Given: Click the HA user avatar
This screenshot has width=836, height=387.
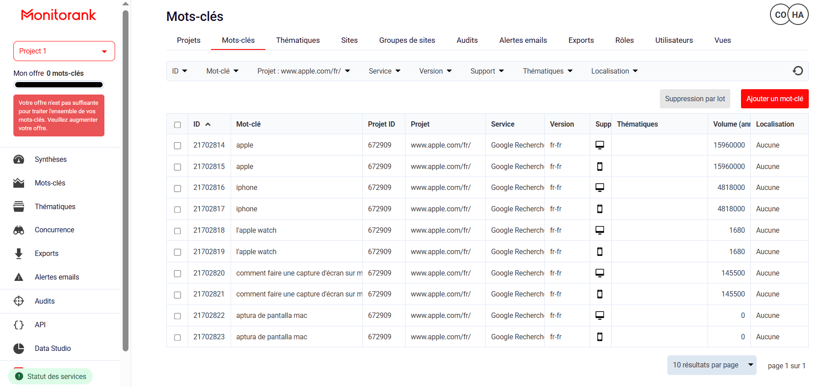Looking at the screenshot, I should (798, 15).
